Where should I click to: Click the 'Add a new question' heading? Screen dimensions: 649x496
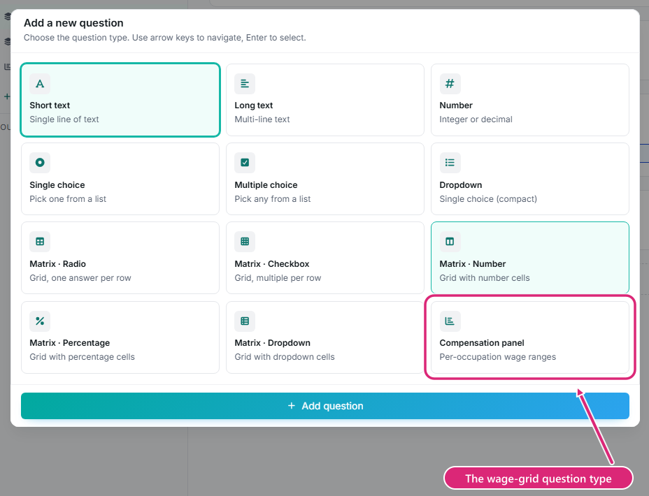(x=73, y=23)
